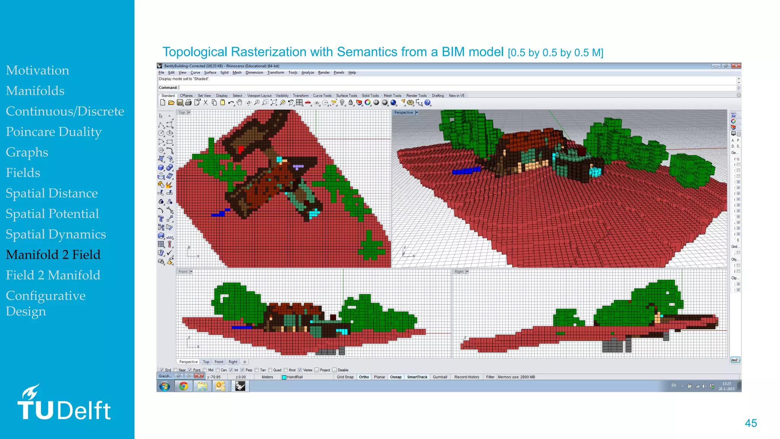
Task: Select the Polyline tool in left sidebar
Action: (x=161, y=125)
